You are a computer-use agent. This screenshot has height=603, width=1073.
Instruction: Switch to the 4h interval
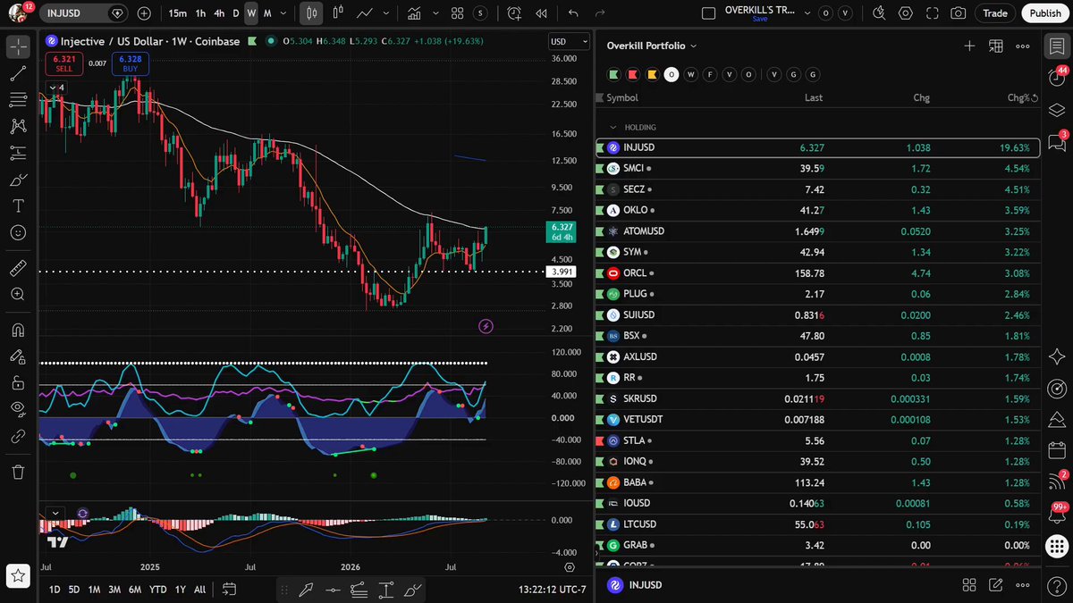(x=219, y=13)
